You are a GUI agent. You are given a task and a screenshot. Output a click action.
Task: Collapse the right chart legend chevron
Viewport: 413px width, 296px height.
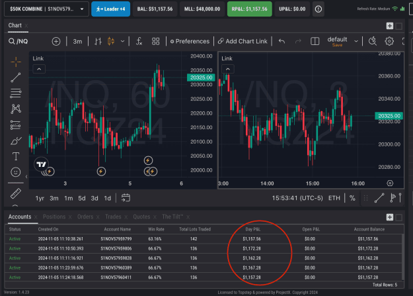tap(228, 69)
